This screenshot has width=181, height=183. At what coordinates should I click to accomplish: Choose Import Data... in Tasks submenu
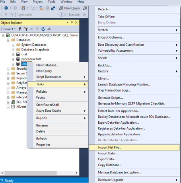[x=134, y=153]
